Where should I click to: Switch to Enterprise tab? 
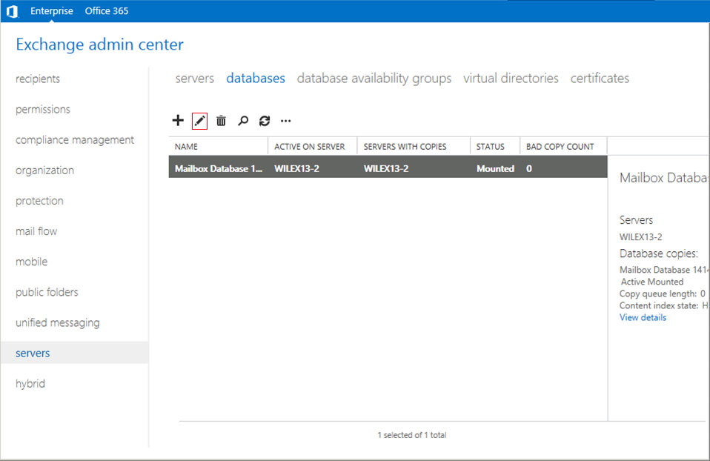[52, 11]
